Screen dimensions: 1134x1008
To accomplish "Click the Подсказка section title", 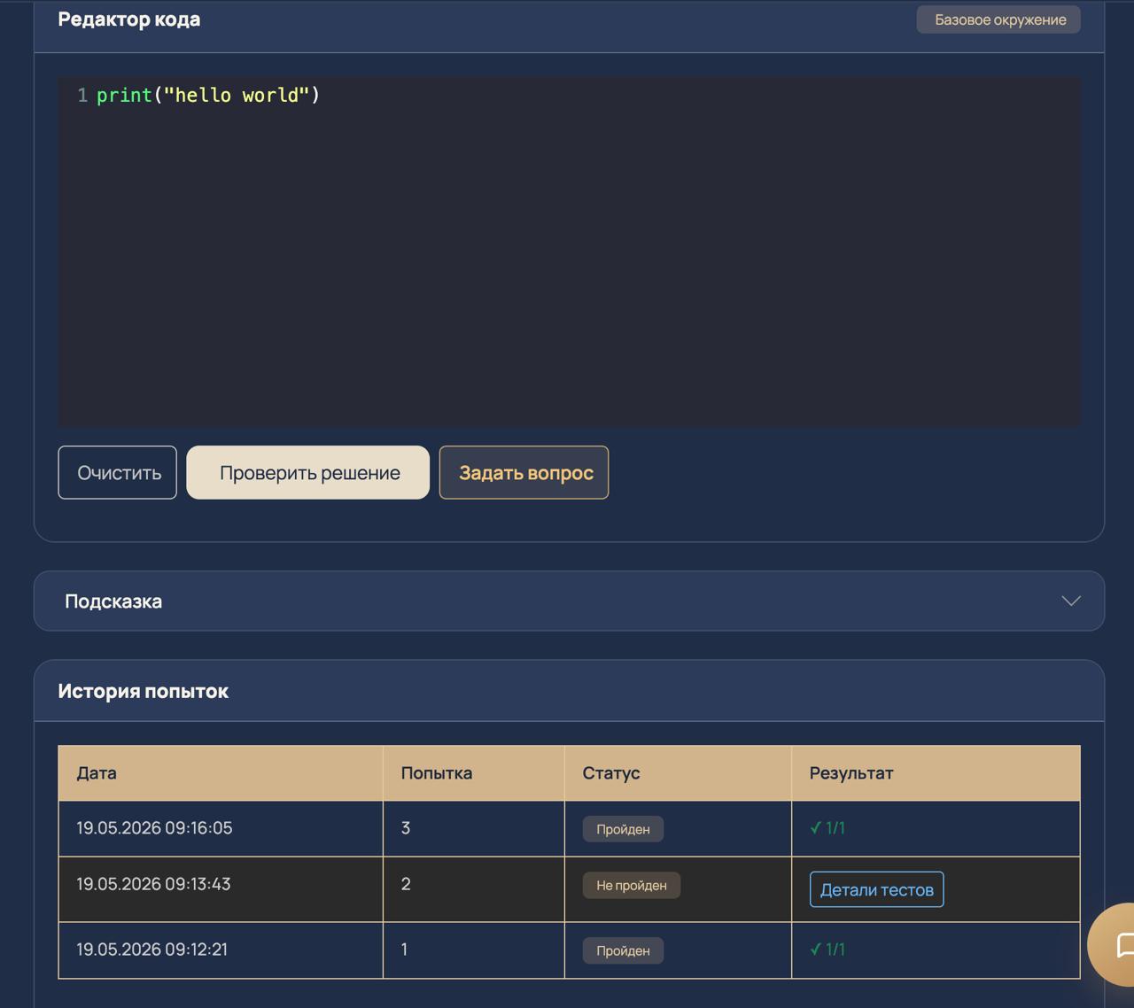I will point(113,601).
